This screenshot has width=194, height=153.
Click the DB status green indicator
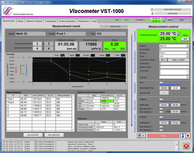pos(120,20)
